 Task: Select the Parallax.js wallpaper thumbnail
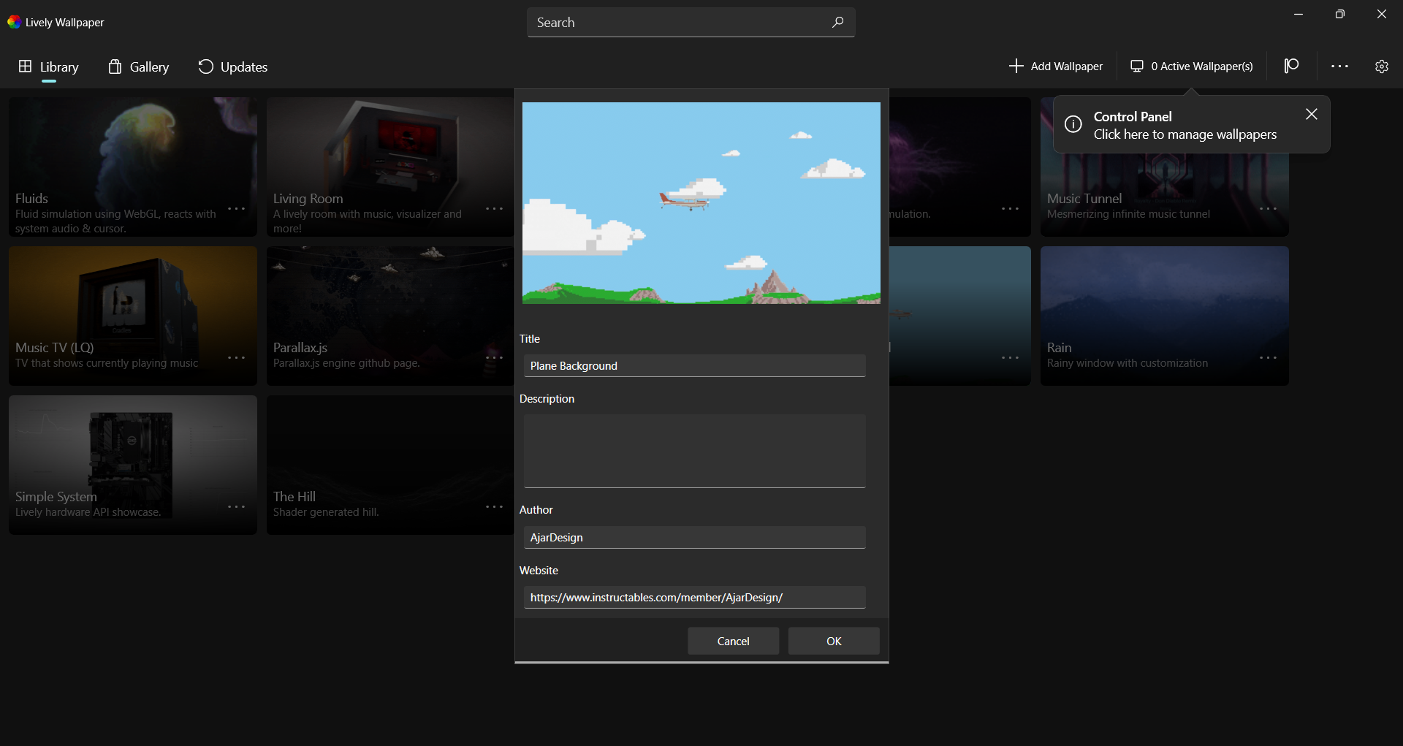coord(390,316)
